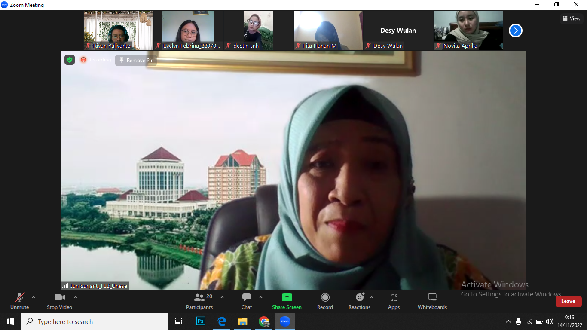Open Whiteboards

point(432,301)
